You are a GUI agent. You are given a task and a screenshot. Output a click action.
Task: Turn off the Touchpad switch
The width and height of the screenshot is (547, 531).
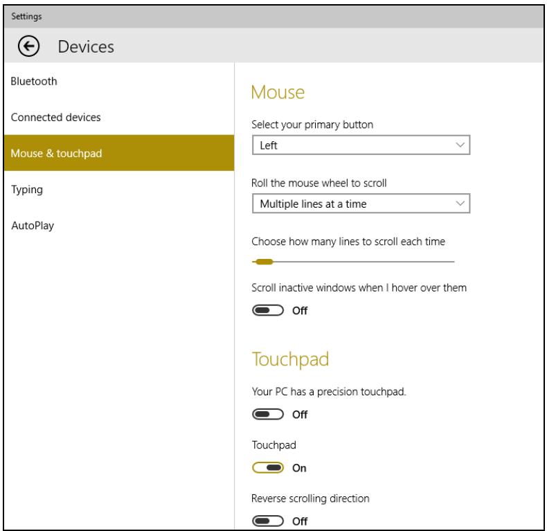[267, 467]
